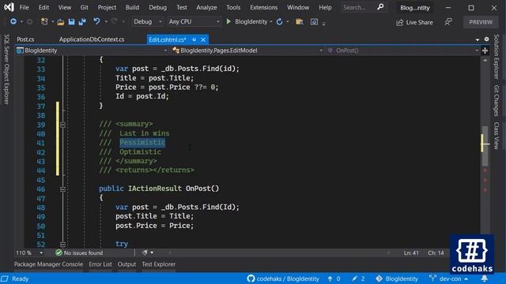Open the dev-con branch selector

point(449,278)
